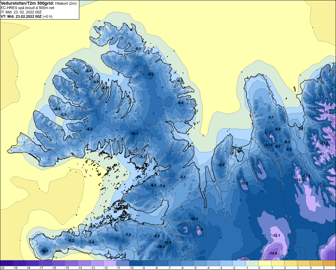Click the -11 legend scale number
This screenshot has height=270, width=336.
coord(118,268)
